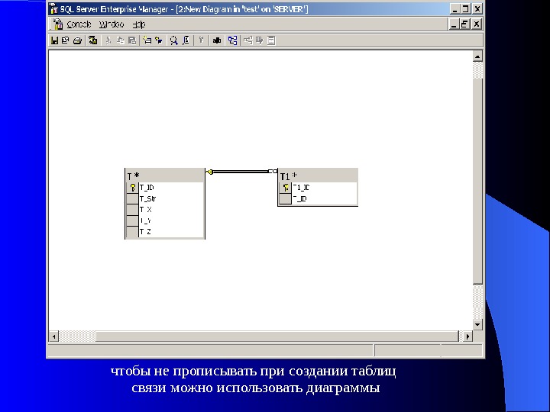Click the horizontal scrollbar thumb
This screenshot has height=412, width=550.
point(277,336)
